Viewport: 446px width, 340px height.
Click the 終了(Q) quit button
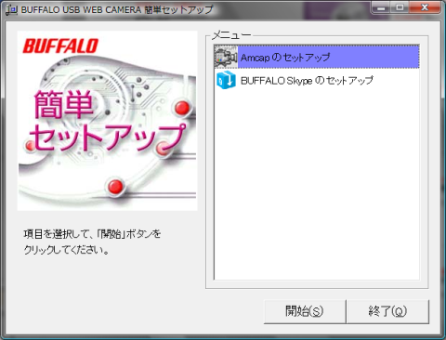(387, 311)
